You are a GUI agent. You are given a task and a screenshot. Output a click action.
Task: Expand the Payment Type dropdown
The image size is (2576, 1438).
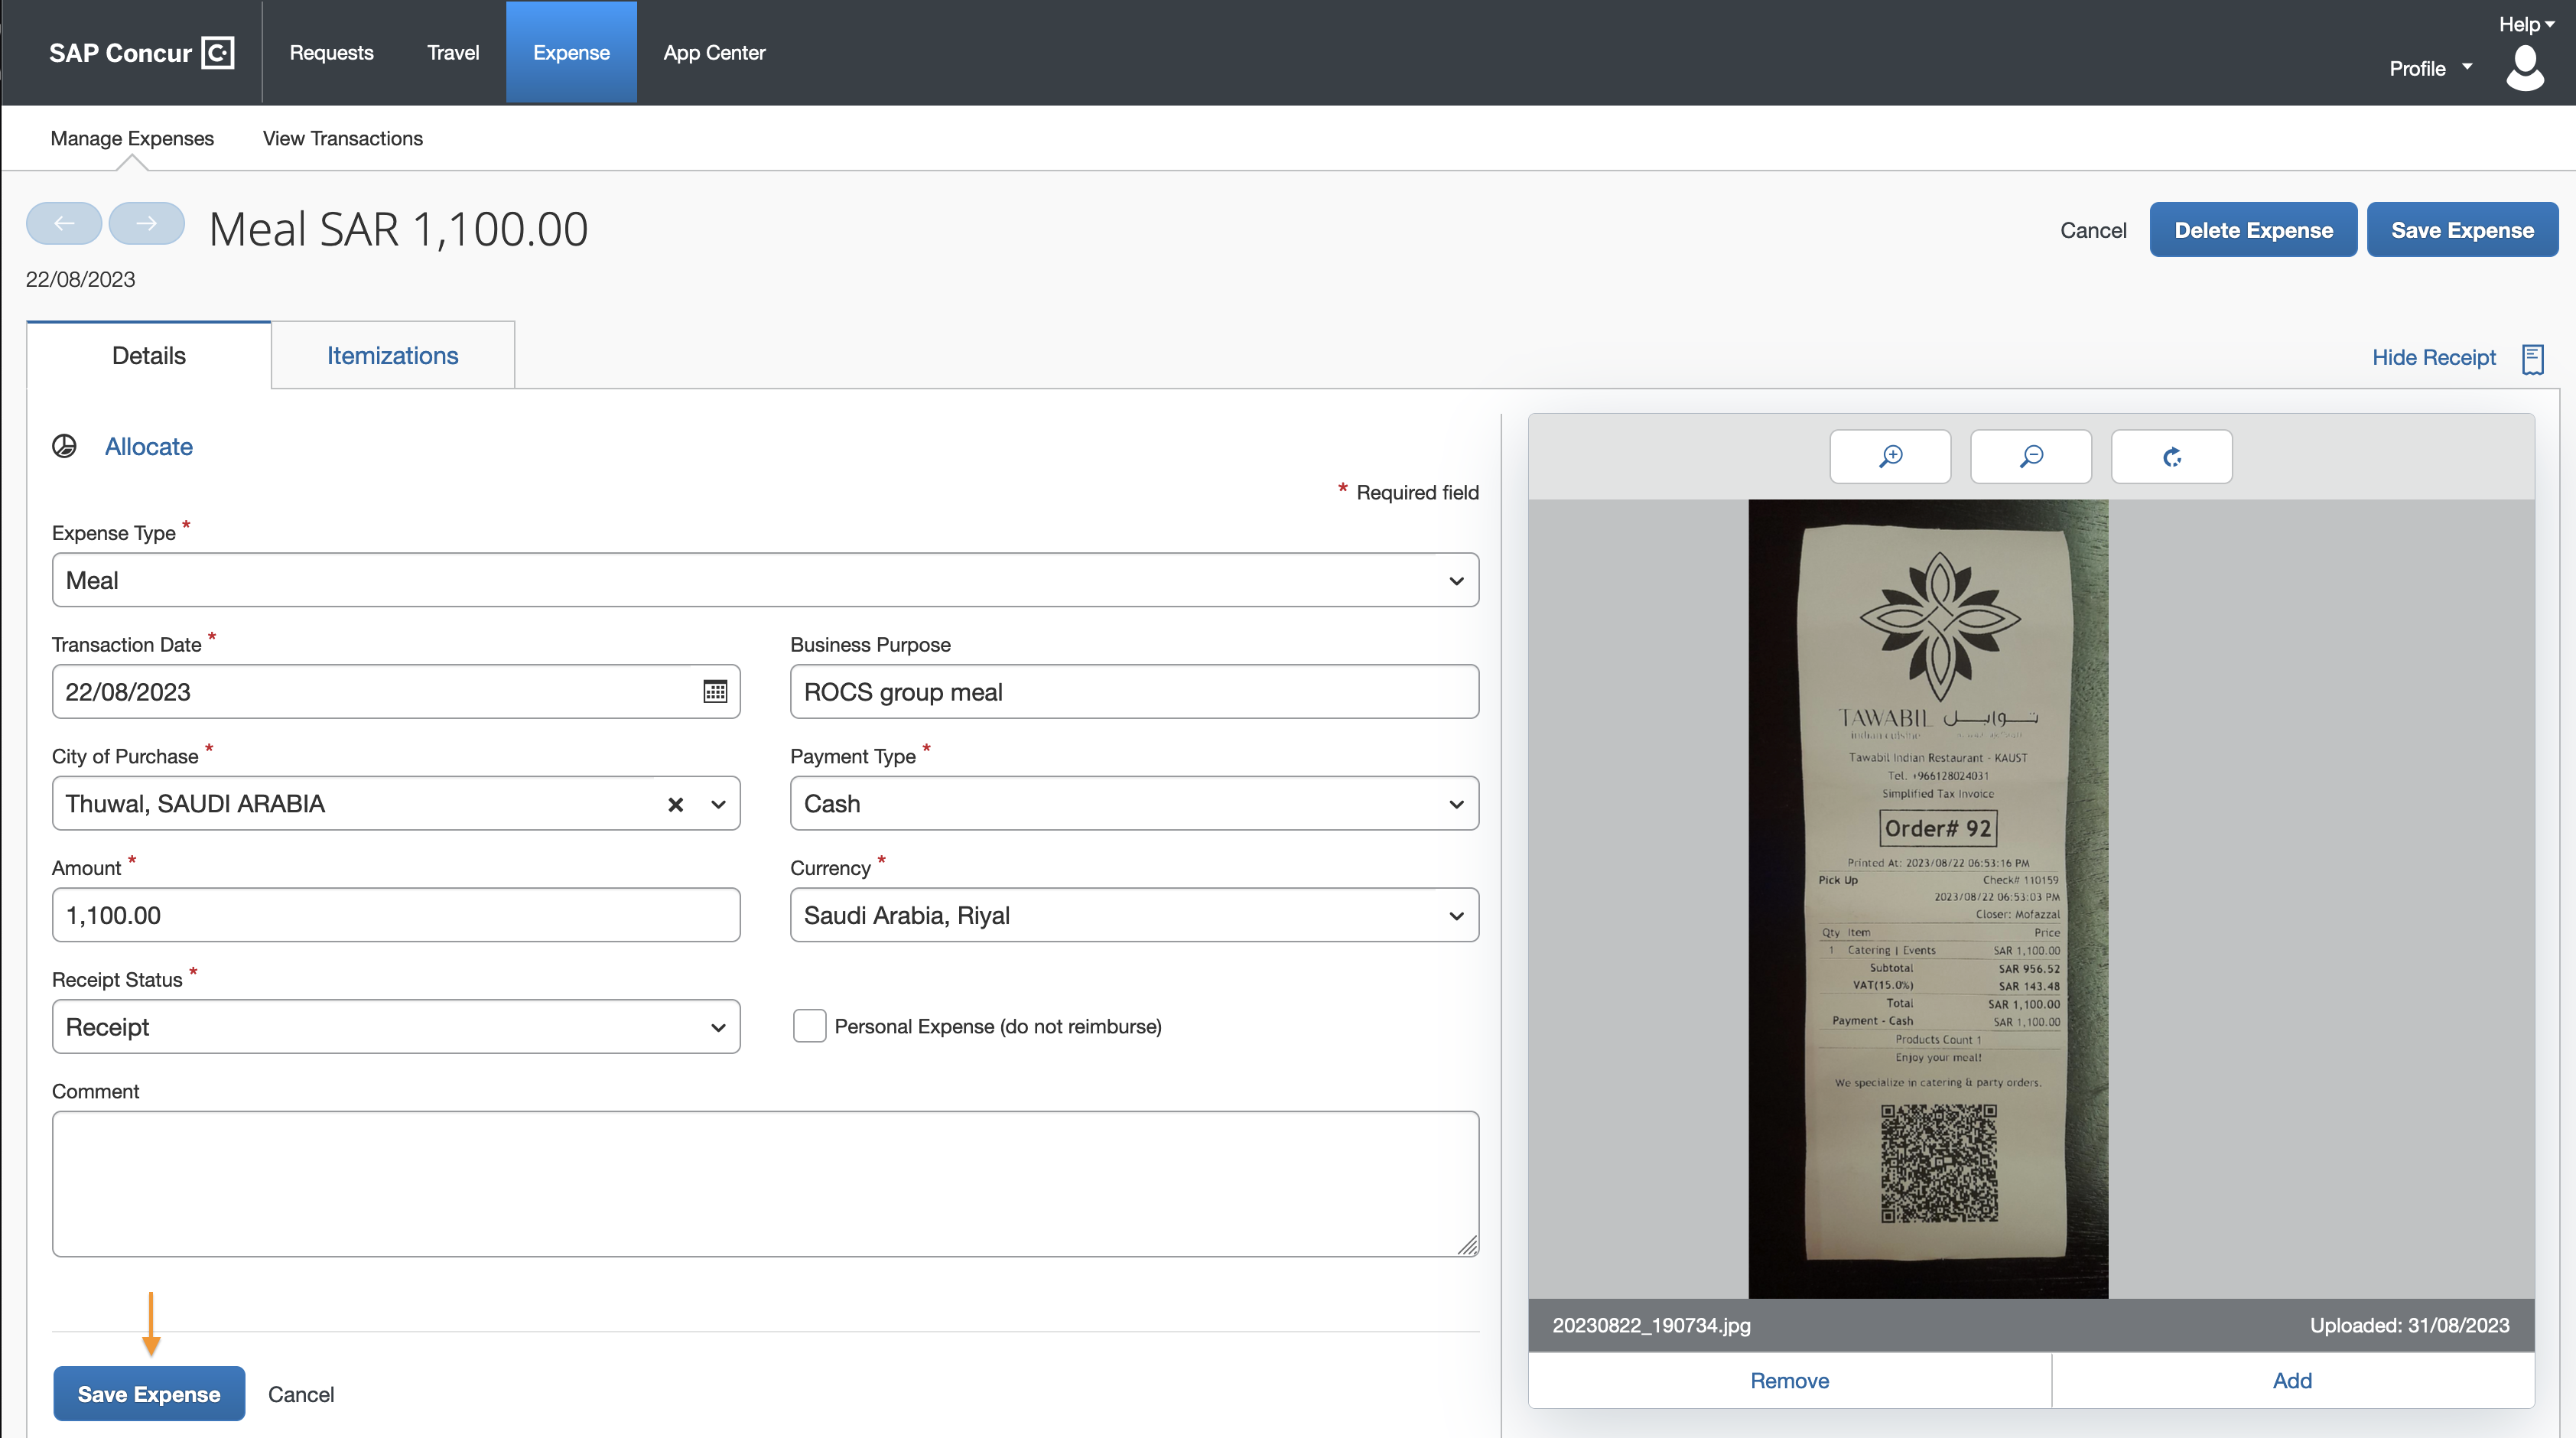(x=1454, y=803)
